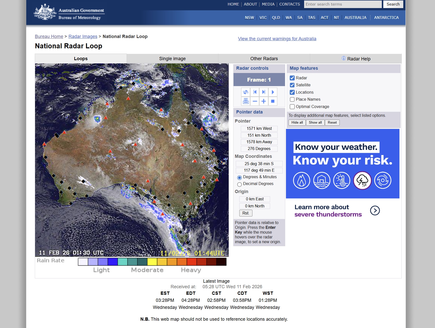Click the printer icon in Radar controls
435x328 pixels.
coord(246,101)
